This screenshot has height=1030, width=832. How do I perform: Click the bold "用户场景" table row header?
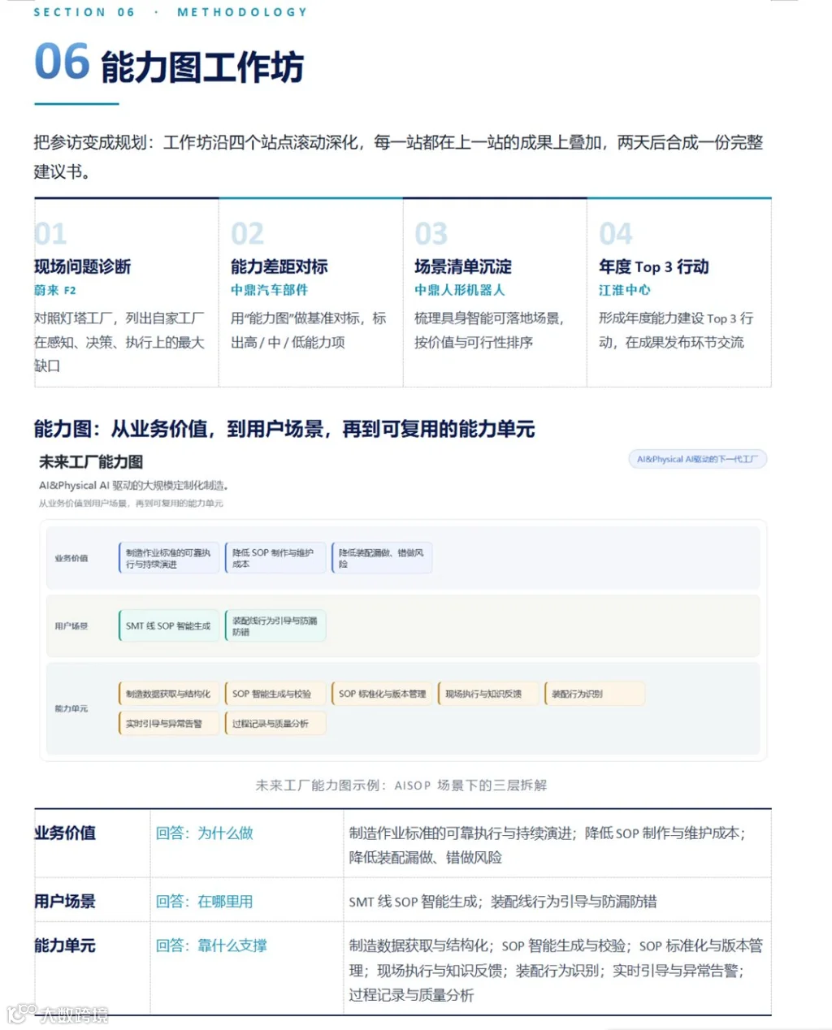point(65,901)
